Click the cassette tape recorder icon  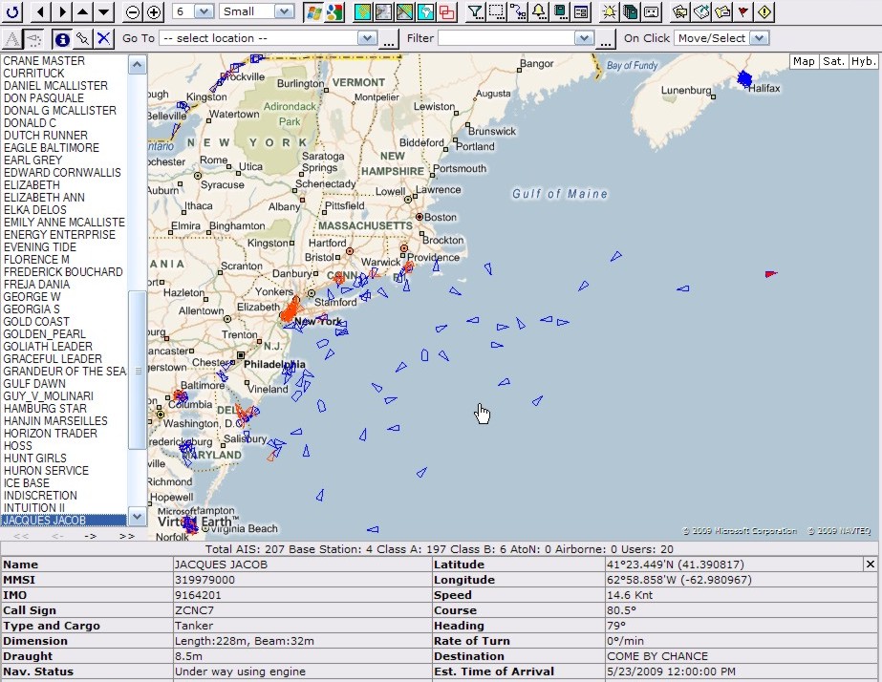pos(652,11)
